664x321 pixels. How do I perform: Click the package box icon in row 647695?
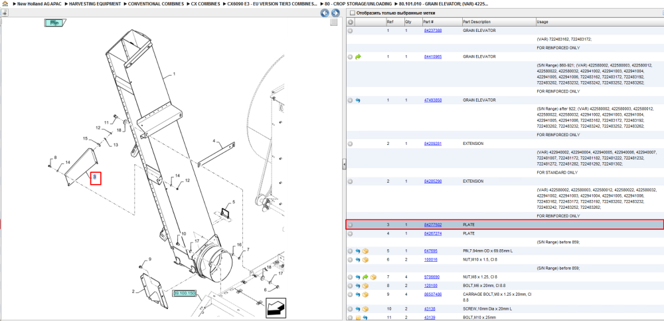365,251
